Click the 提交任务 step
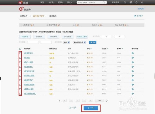Viewport: 155px width, 114px height. click(53, 16)
